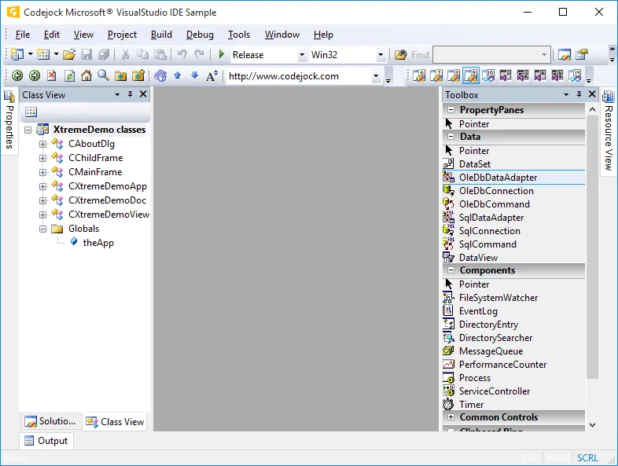Image resolution: width=618 pixels, height=466 pixels.
Task: Select FileSystemWatcher in the Toolbox
Action: tap(513, 297)
